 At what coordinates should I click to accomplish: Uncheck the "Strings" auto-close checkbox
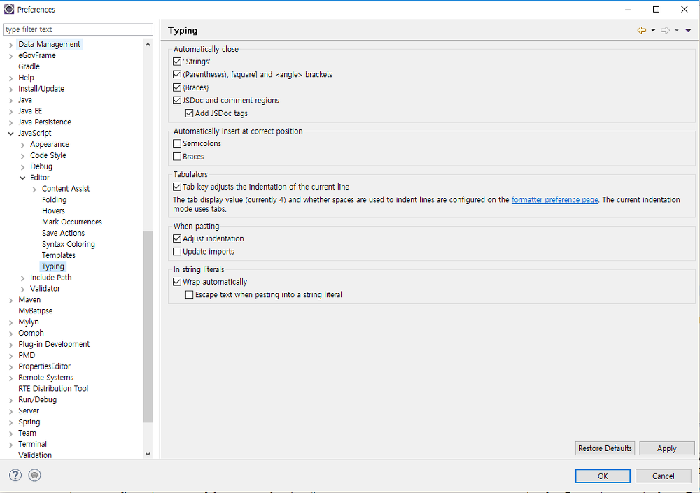point(177,62)
